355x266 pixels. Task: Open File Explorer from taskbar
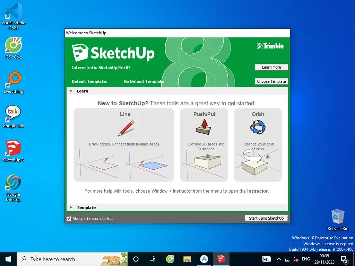[x=187, y=259]
